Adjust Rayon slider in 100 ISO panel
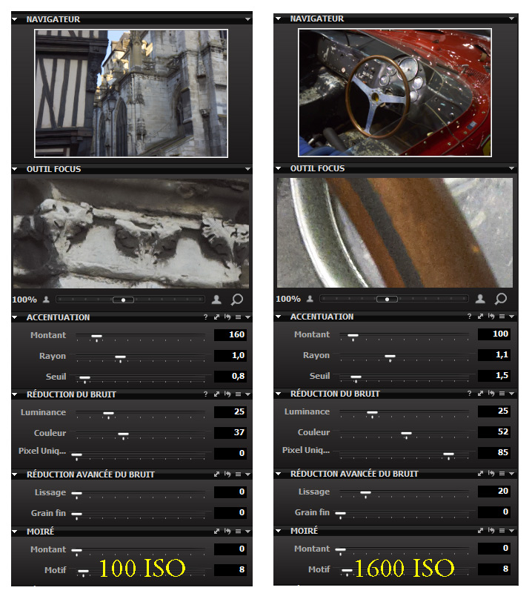This screenshot has height=602, width=532. click(x=120, y=357)
